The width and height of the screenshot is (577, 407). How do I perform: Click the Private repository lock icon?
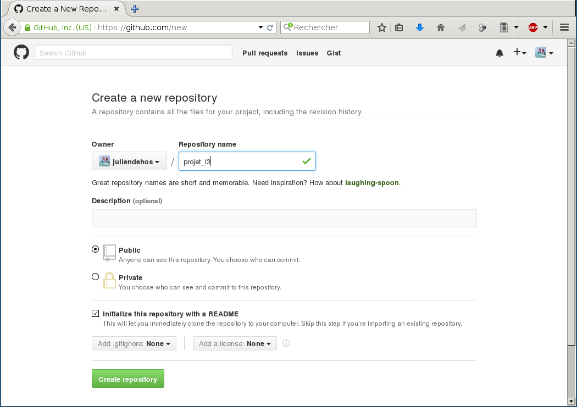109,281
